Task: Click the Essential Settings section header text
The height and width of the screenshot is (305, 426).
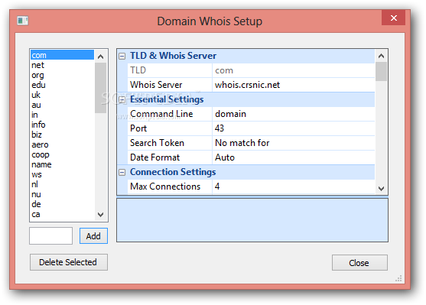Action: pyautogui.click(x=167, y=99)
